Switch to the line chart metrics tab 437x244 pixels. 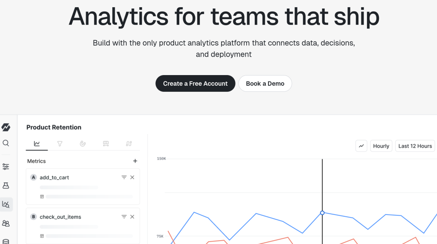tap(37, 144)
